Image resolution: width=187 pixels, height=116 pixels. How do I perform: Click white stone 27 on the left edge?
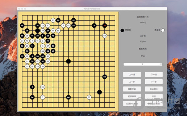click(x=22, y=41)
